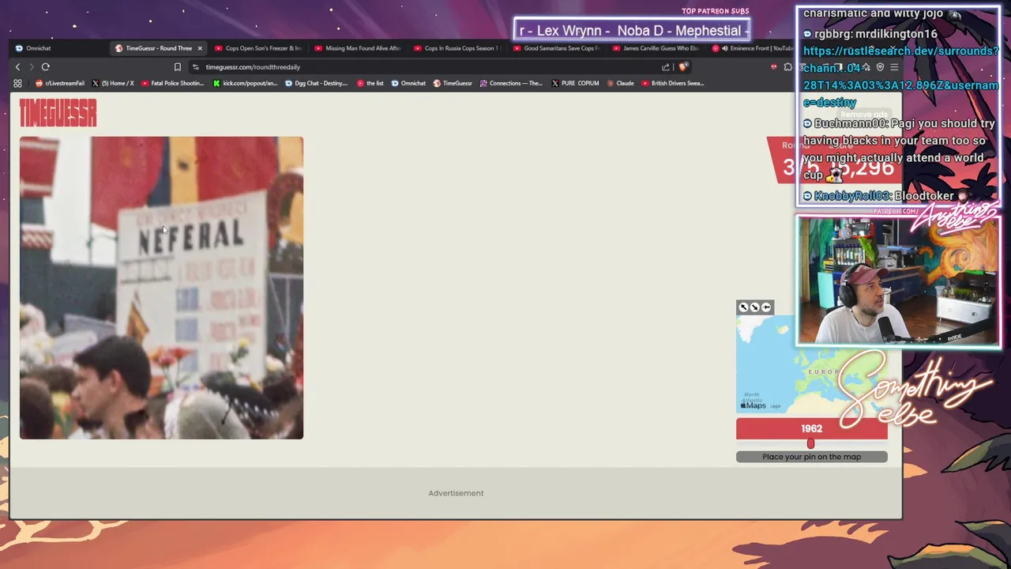Open the Brave Shields lion icon
Image resolution: width=1011 pixels, height=569 pixels.
(x=683, y=67)
